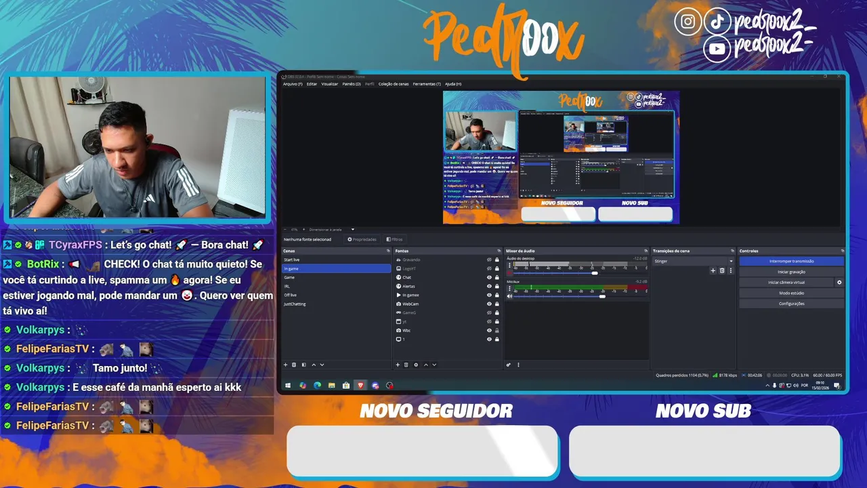867x488 pixels.
Task: Toggle lock on WebCam source
Action: point(497,304)
